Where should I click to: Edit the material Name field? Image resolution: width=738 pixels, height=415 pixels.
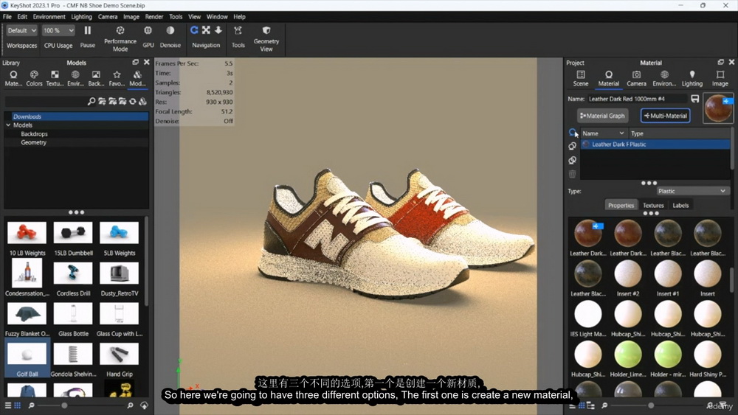(x=636, y=99)
